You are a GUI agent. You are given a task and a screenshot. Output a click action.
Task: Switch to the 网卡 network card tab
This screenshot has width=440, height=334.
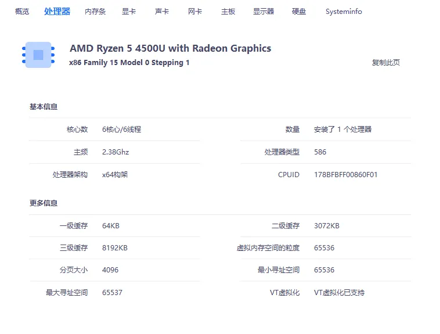(x=195, y=12)
